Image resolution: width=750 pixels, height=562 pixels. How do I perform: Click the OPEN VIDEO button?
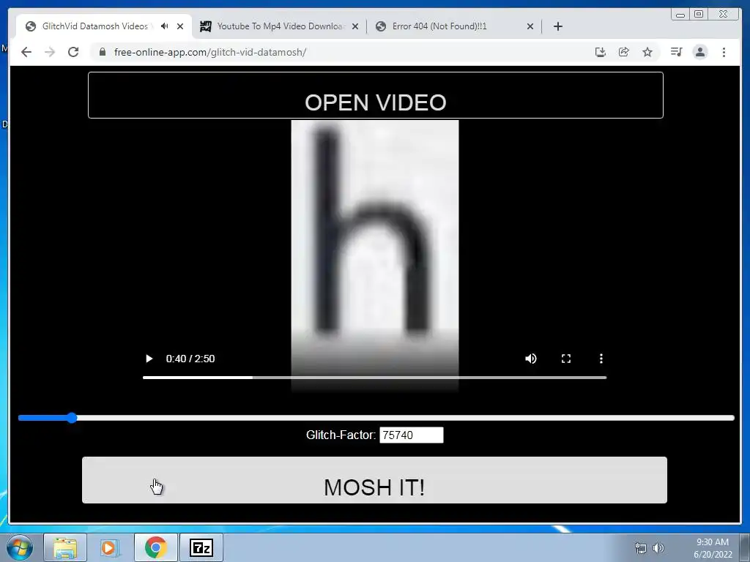376,95
